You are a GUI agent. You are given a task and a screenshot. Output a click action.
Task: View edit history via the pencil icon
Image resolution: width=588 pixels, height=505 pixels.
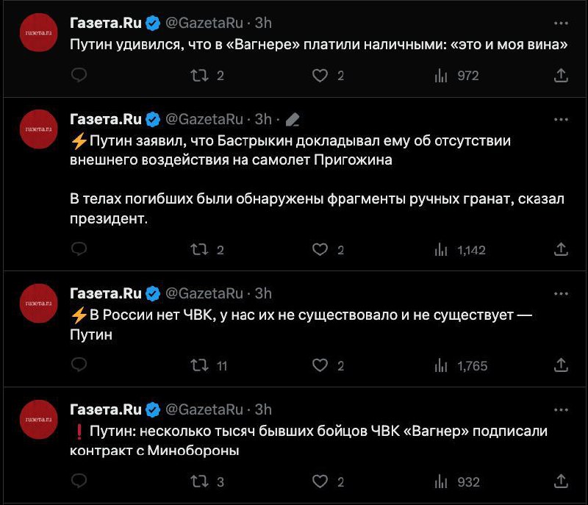point(292,119)
